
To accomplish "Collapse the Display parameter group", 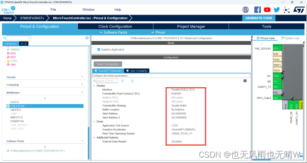I will click(x=94, y=85).
